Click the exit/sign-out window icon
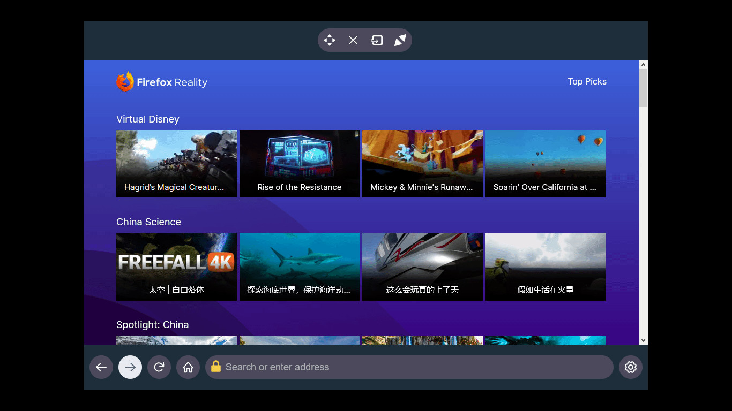Screen dimensions: 732x411 pos(377,40)
